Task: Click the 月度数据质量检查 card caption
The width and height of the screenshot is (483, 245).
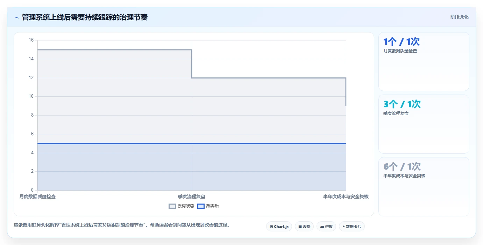Action: pyautogui.click(x=400, y=51)
